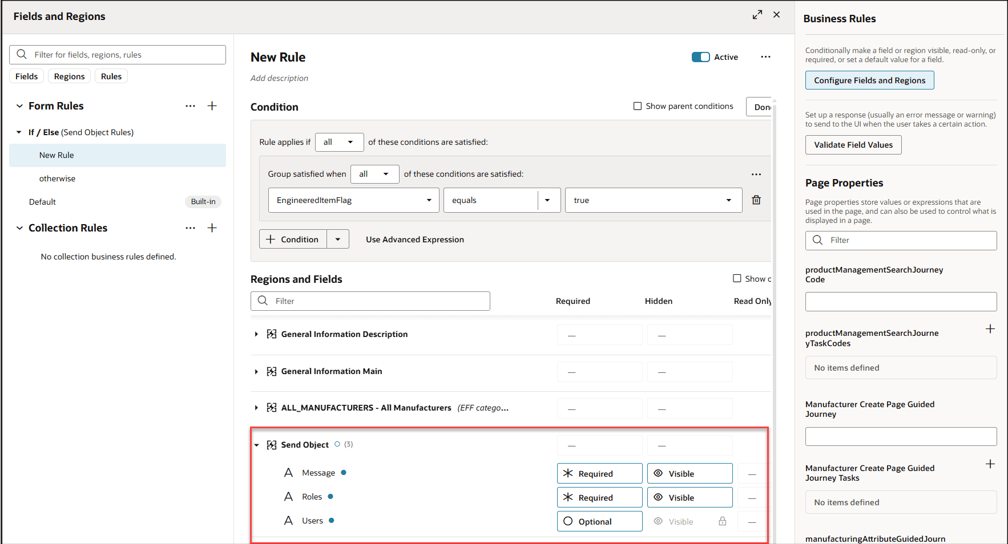Click Use Advanced Expression link
1008x544 pixels.
pyautogui.click(x=415, y=239)
